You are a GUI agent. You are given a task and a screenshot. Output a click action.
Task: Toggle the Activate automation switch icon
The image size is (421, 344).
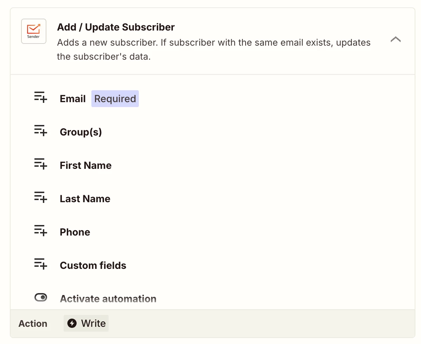[x=40, y=297]
